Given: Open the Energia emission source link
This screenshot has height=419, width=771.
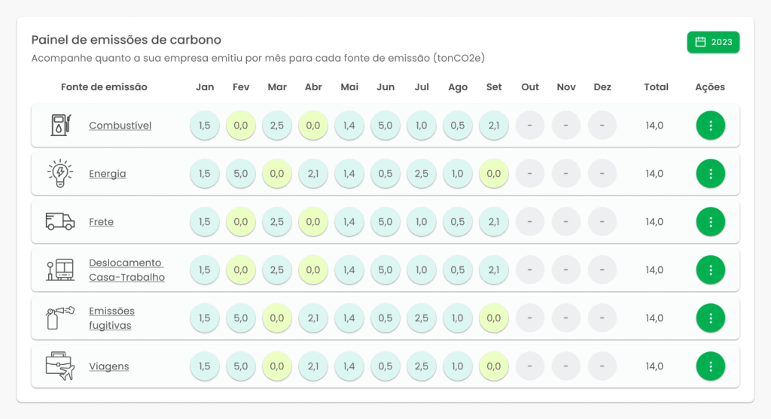Looking at the screenshot, I should pos(107,174).
